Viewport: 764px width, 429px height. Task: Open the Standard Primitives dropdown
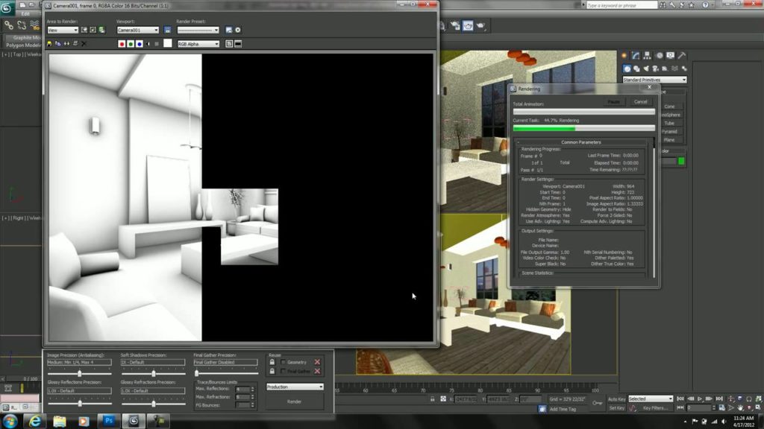click(654, 80)
